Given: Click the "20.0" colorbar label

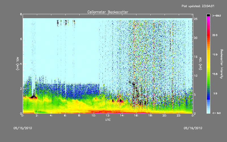Looking at the screenshot, I should click(x=215, y=35).
